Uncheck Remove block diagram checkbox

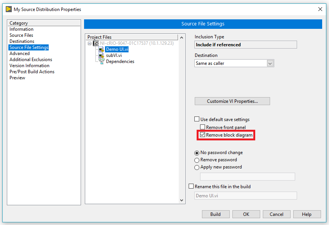click(x=203, y=135)
